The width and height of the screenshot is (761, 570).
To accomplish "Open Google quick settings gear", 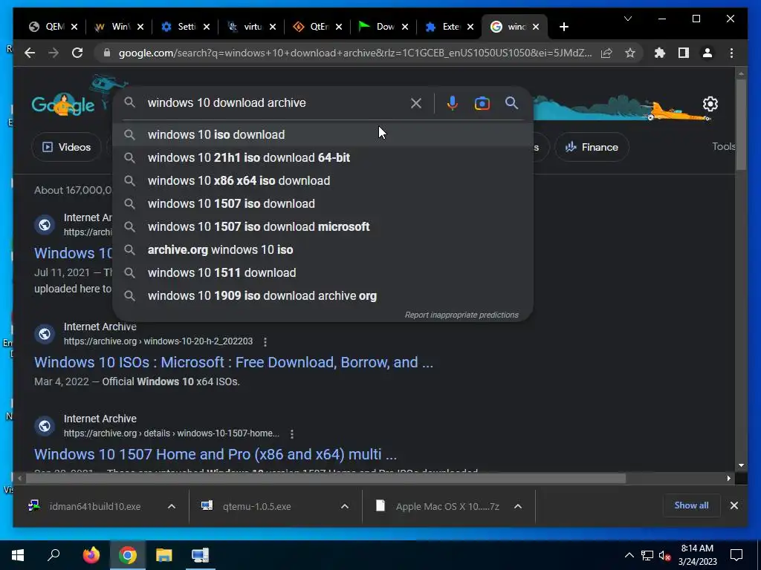I will click(x=710, y=104).
